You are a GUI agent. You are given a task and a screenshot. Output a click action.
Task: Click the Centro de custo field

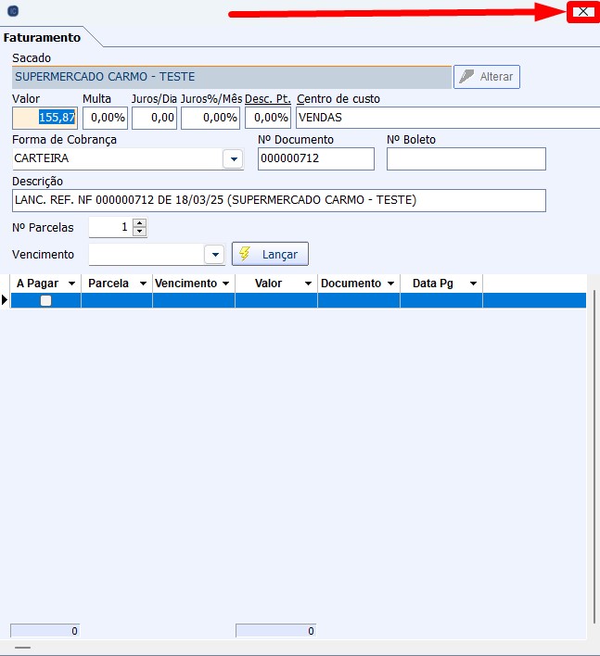[447, 118]
